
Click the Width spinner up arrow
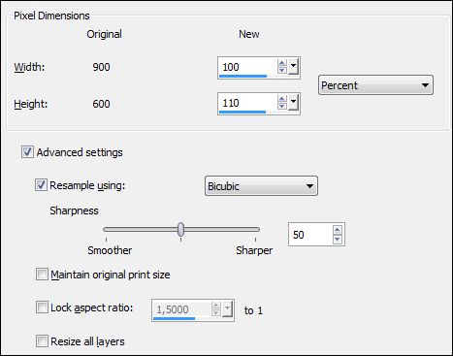tap(282, 63)
